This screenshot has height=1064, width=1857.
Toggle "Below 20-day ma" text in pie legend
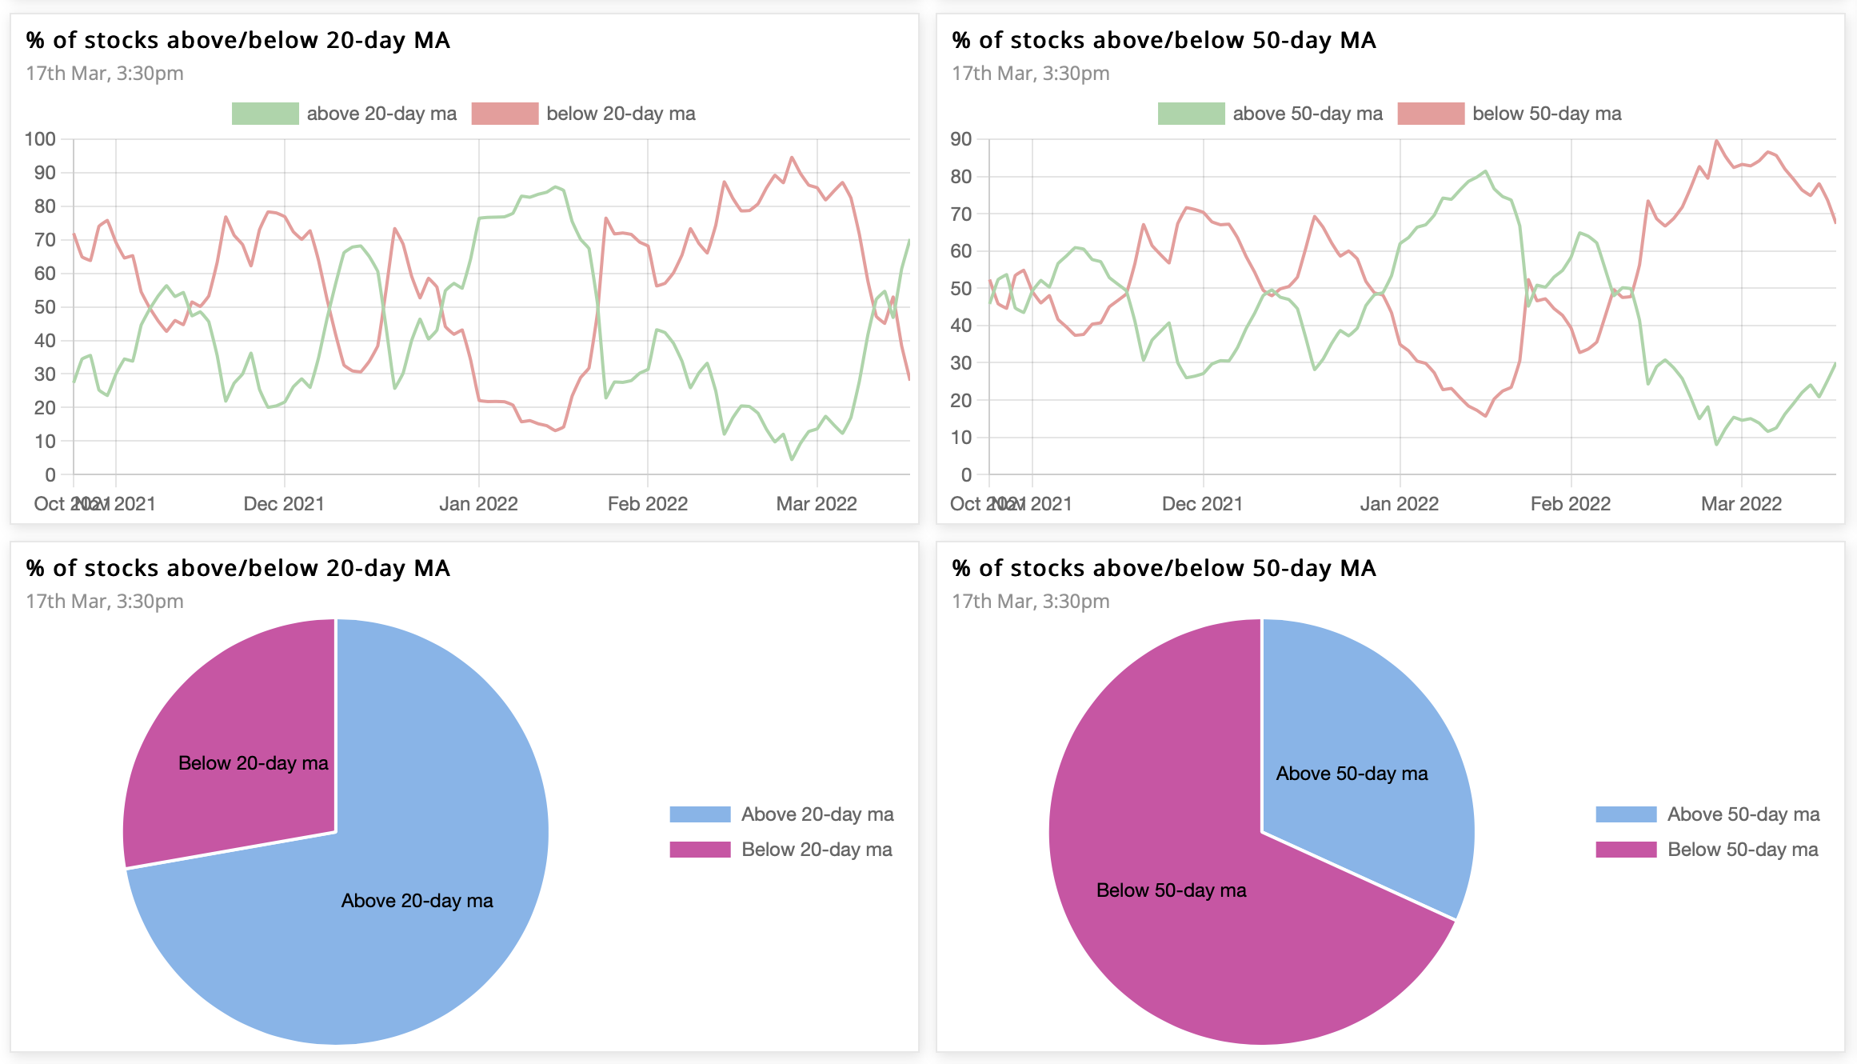(817, 850)
